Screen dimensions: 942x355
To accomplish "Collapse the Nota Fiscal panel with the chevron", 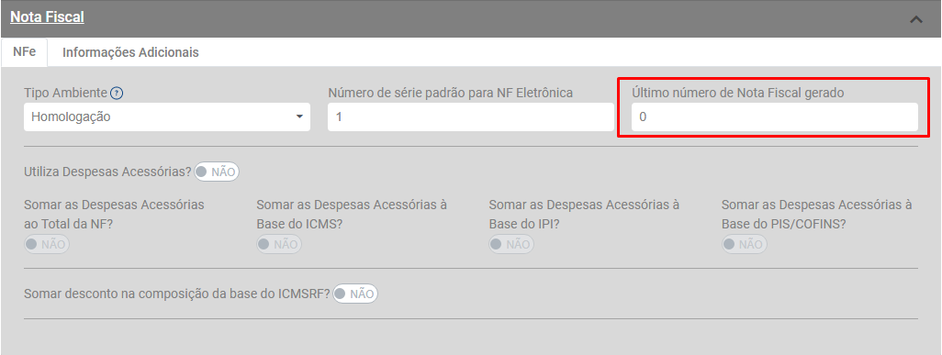I will (915, 19).
